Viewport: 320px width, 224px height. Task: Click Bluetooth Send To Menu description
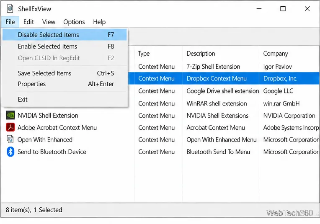218,152
